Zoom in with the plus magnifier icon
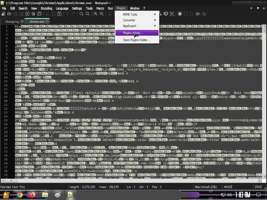Image resolution: width=267 pixels, height=200 pixels. (95, 14)
